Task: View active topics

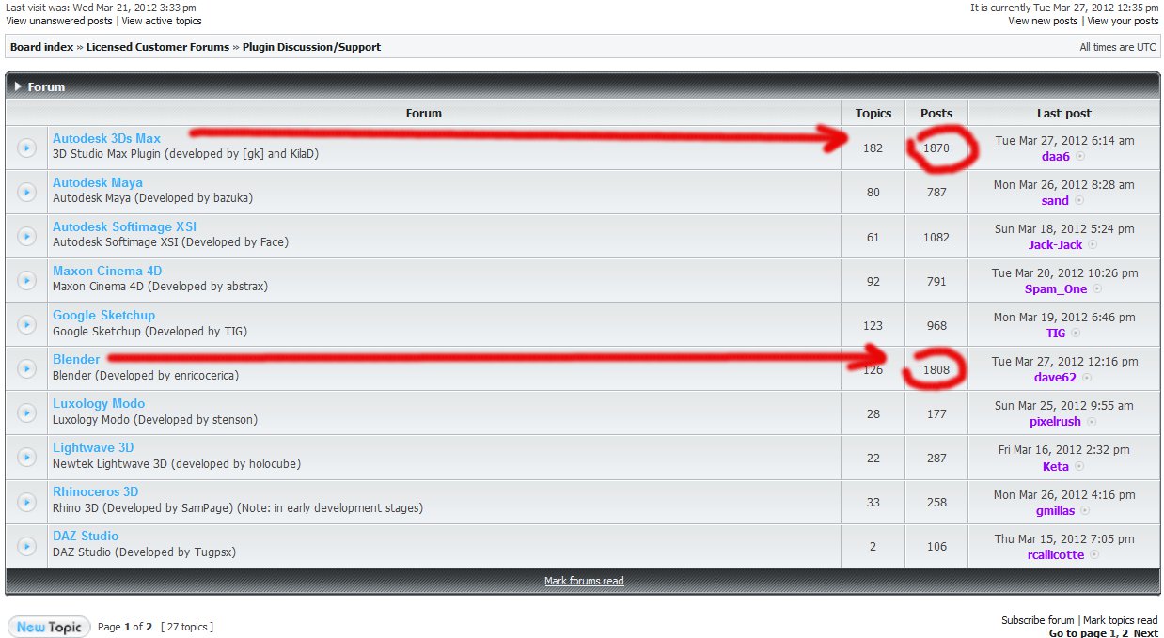Action: [161, 21]
